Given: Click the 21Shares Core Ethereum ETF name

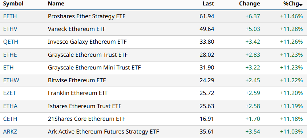Looking at the screenshot, I should (x=86, y=119).
